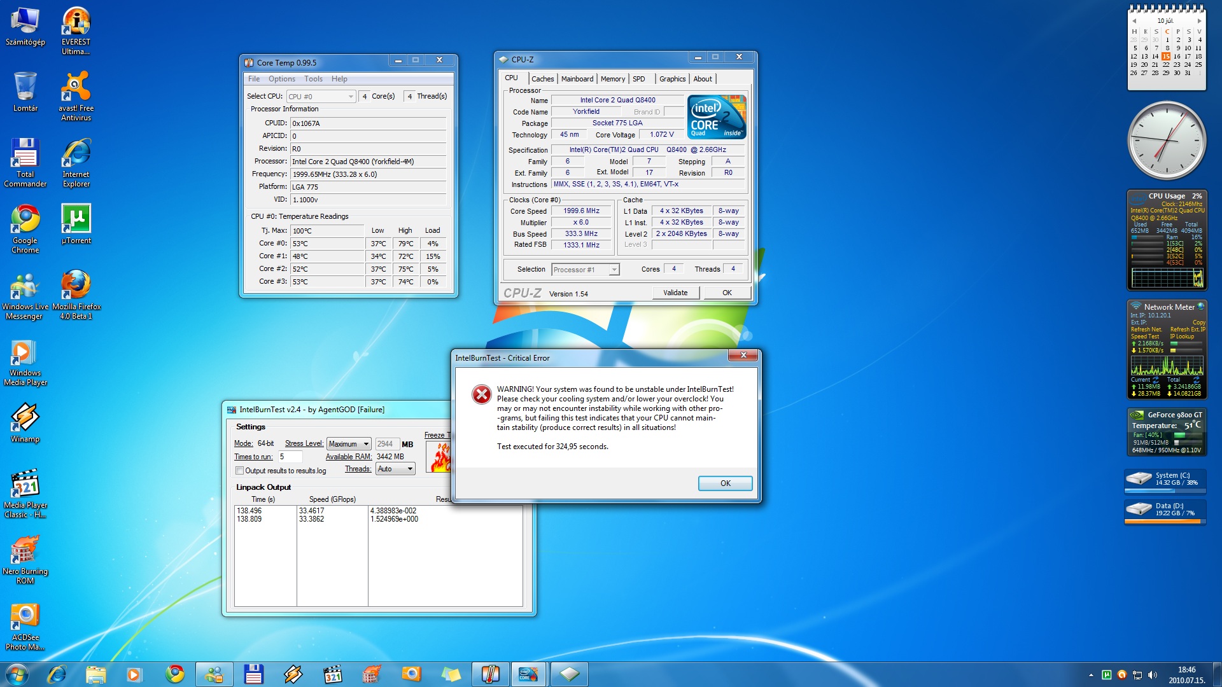The width and height of the screenshot is (1222, 687).
Task: Open Windows Live Messenger desktop icon
Action: click(x=25, y=295)
